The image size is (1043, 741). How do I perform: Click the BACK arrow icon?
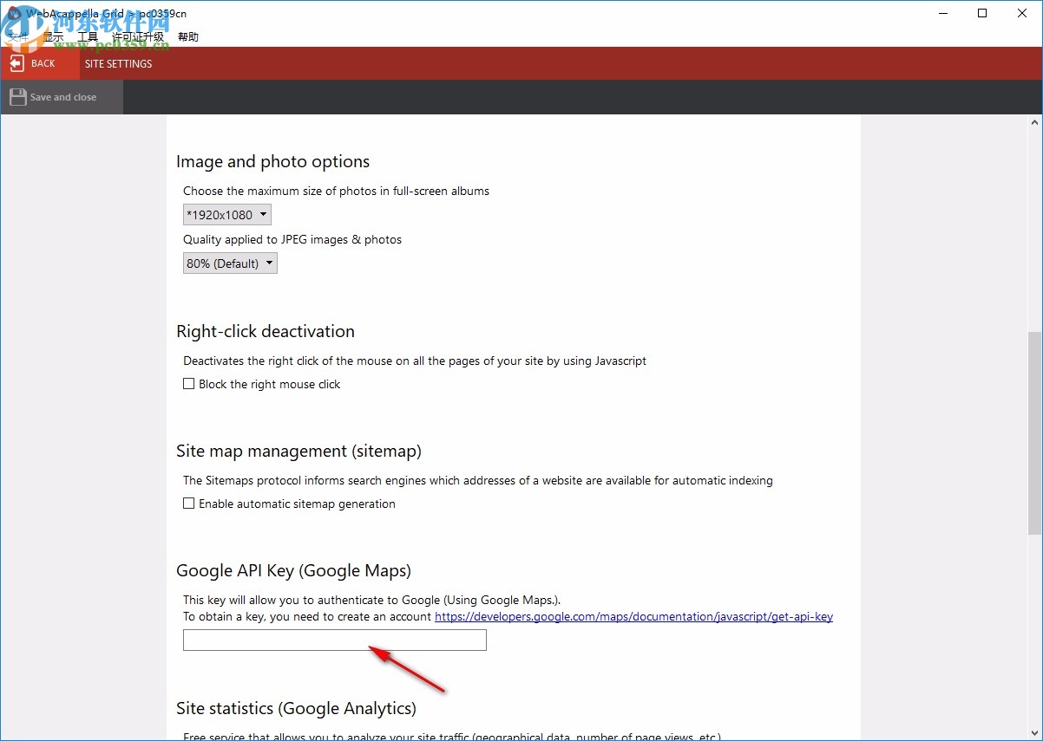(x=16, y=63)
